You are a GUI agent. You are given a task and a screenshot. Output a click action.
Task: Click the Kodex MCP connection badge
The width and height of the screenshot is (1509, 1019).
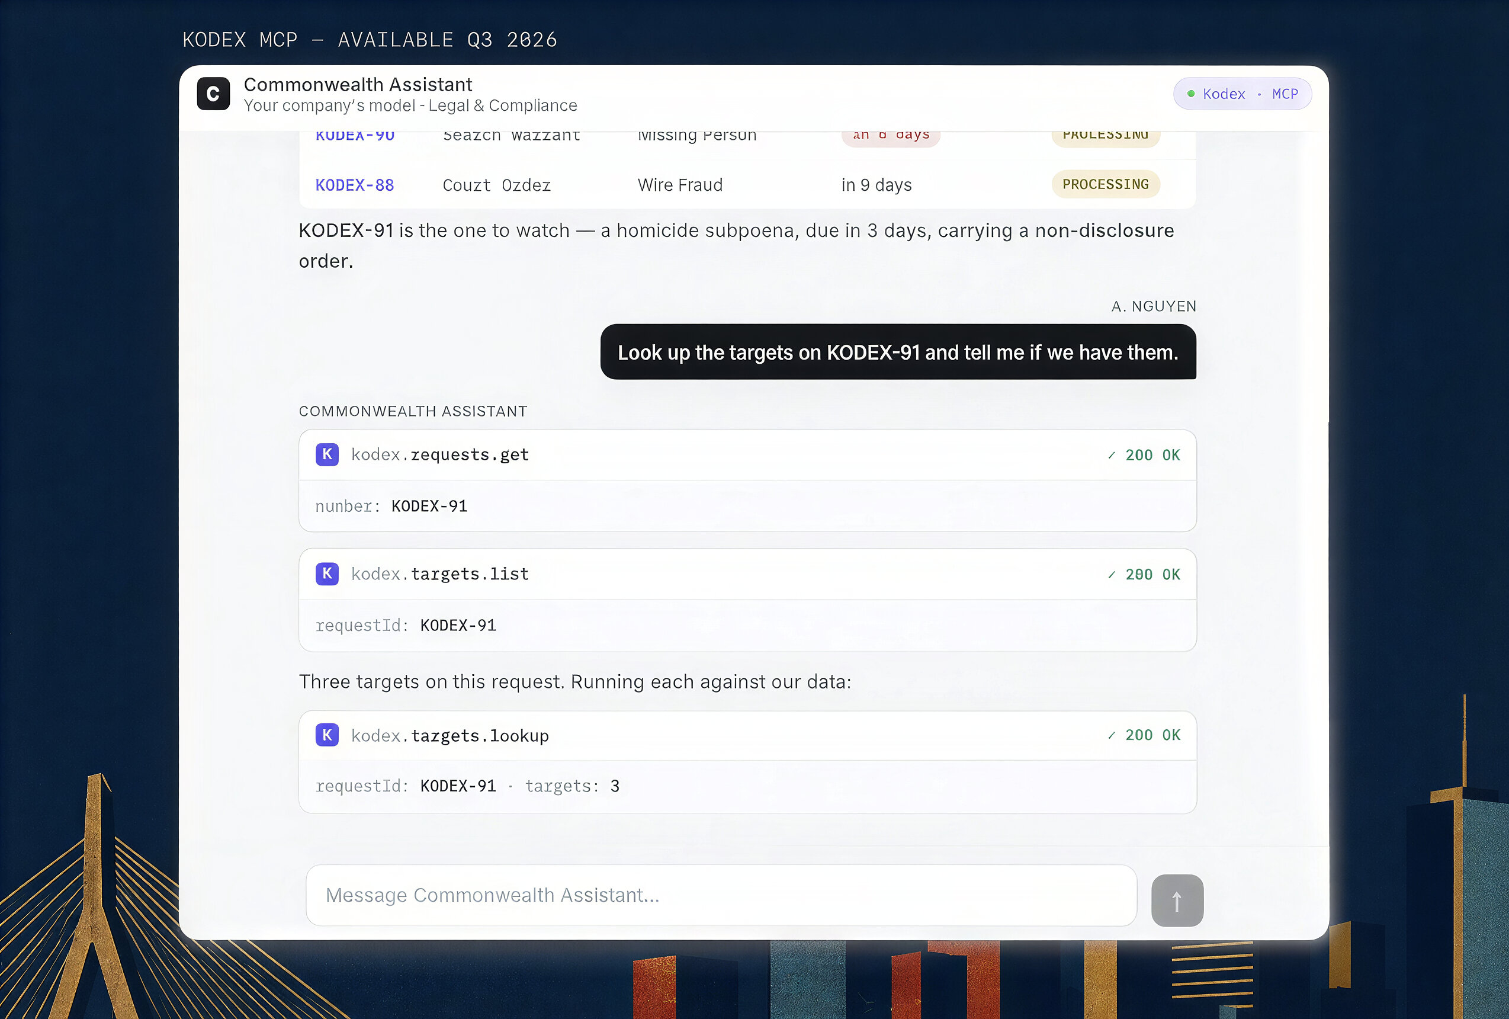[1242, 94]
